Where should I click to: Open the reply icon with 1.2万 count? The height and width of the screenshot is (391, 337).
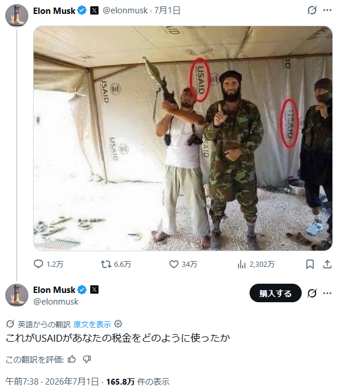pos(38,264)
